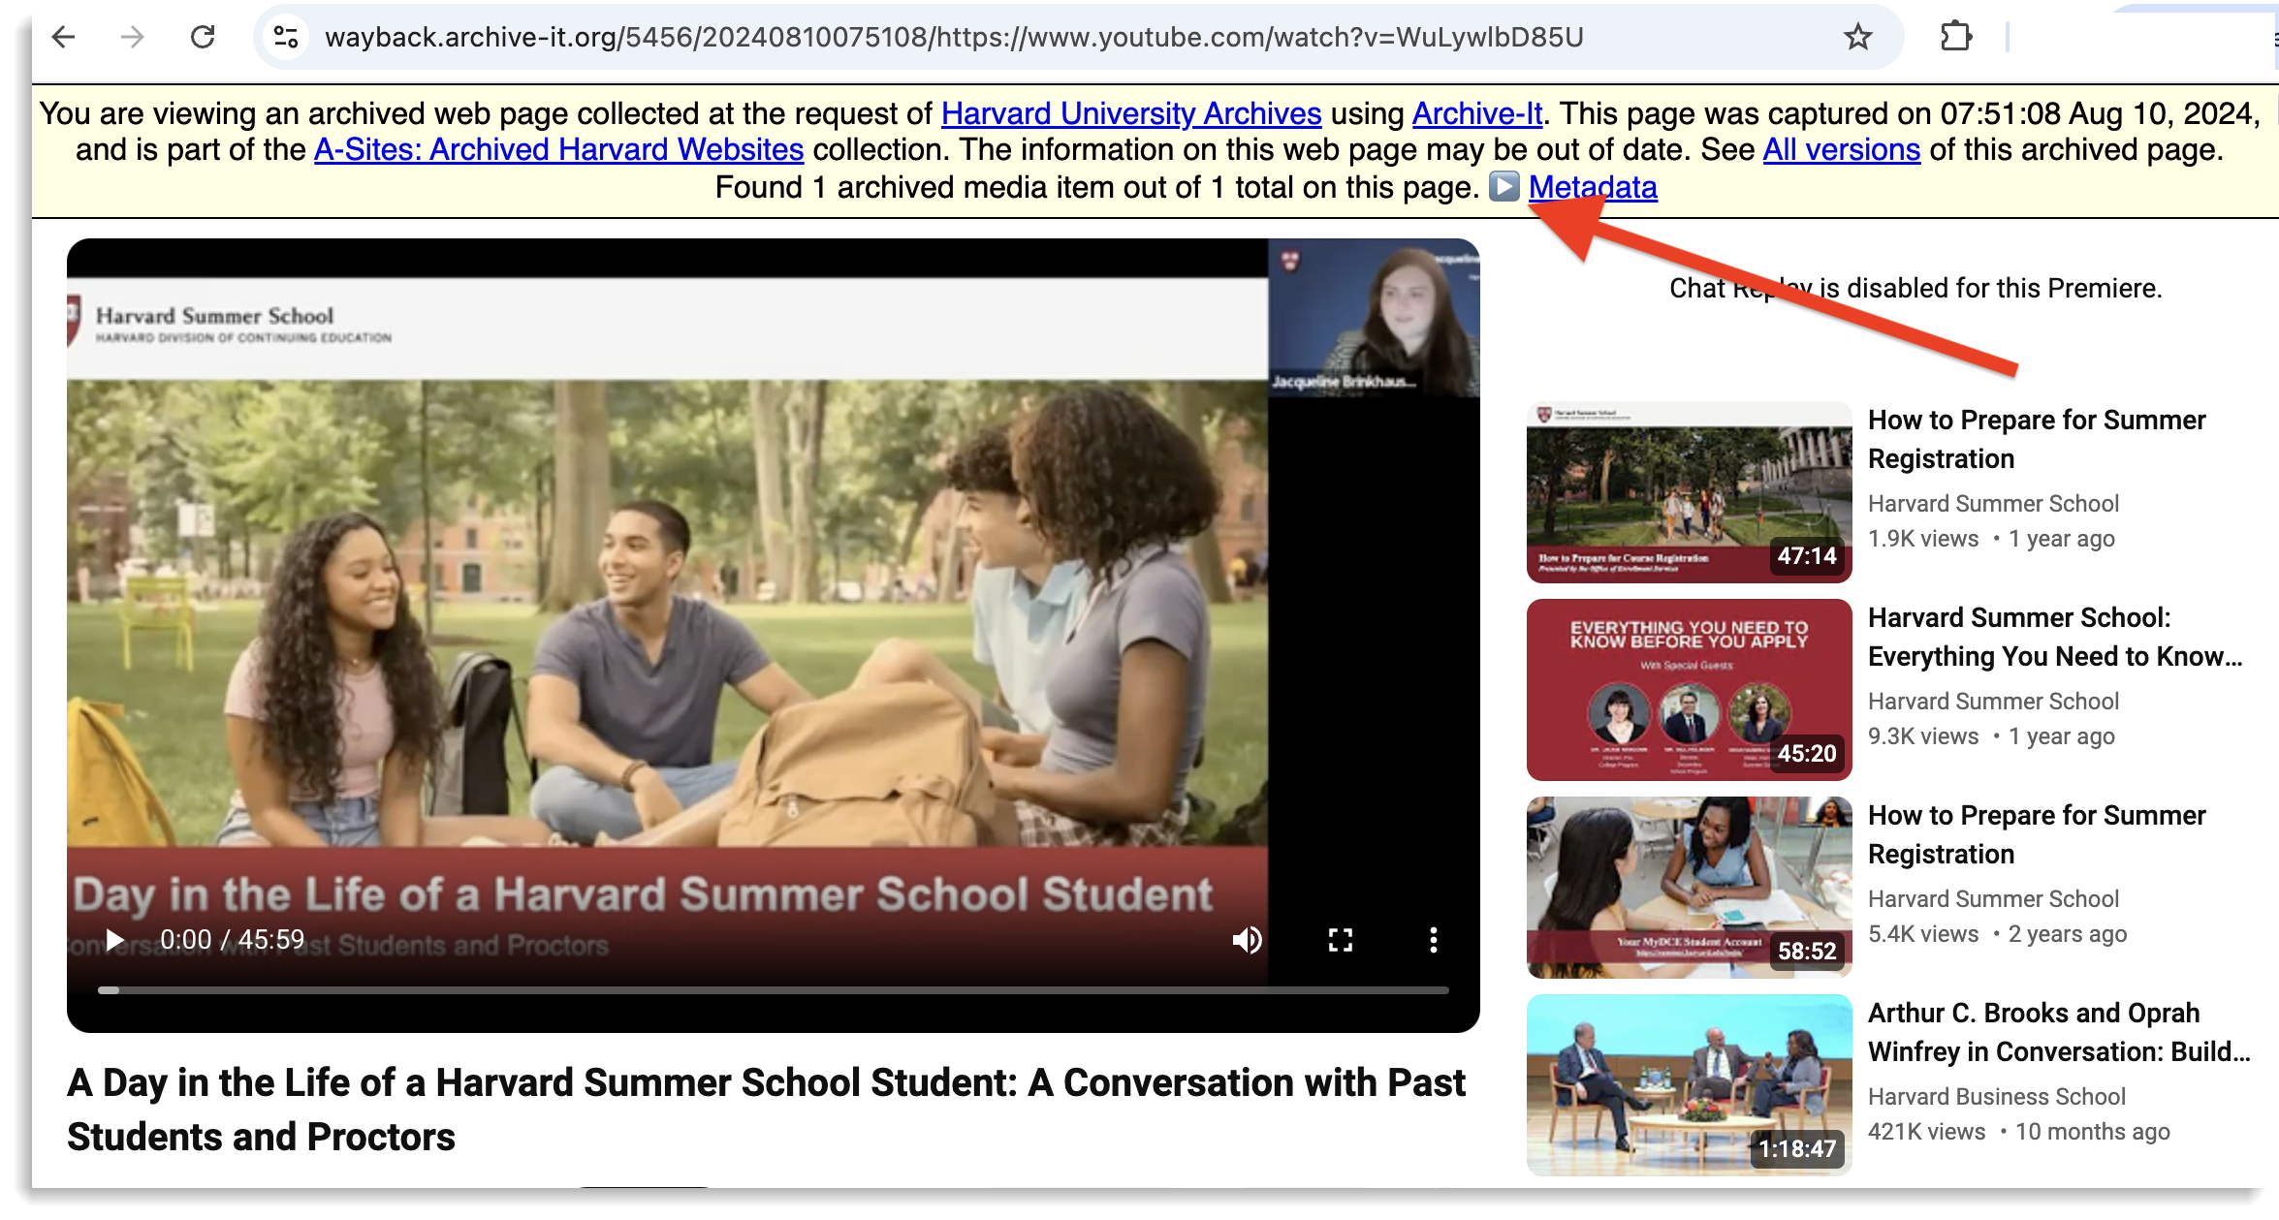Viewport: 2279px width, 1220px height.
Task: Click the video progress bar
Action: click(773, 989)
